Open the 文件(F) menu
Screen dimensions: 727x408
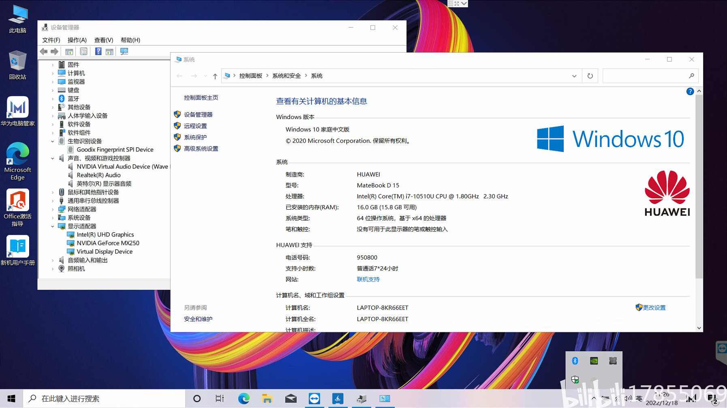(x=51, y=40)
